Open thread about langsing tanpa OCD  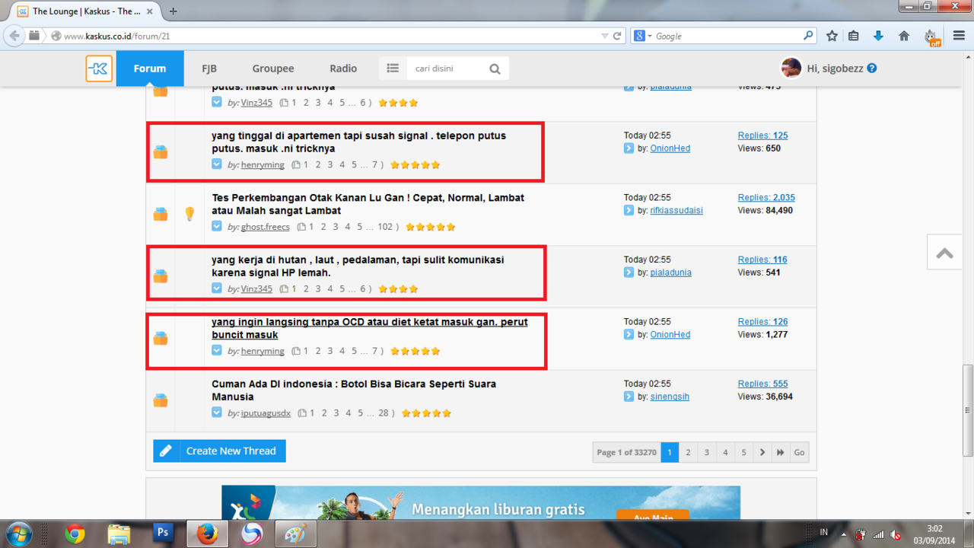(x=369, y=328)
